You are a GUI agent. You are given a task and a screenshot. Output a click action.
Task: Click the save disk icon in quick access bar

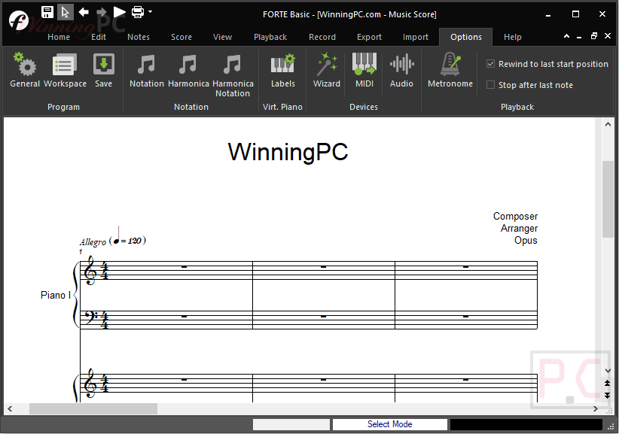coord(47,12)
